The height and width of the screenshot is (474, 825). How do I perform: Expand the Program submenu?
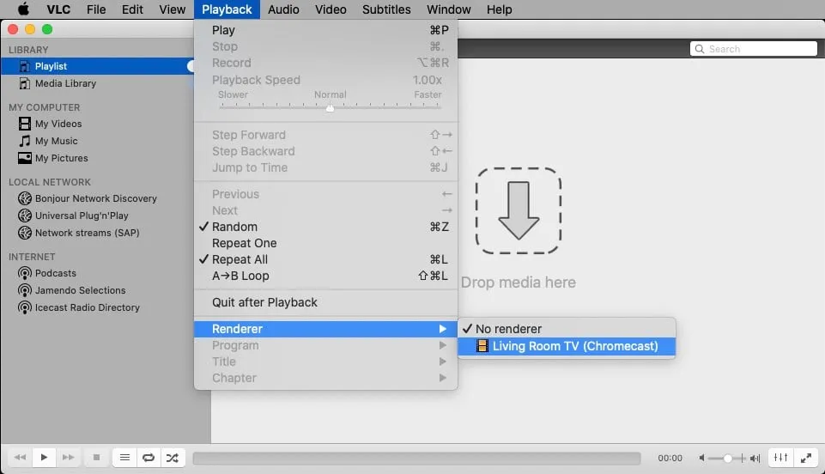coord(325,346)
